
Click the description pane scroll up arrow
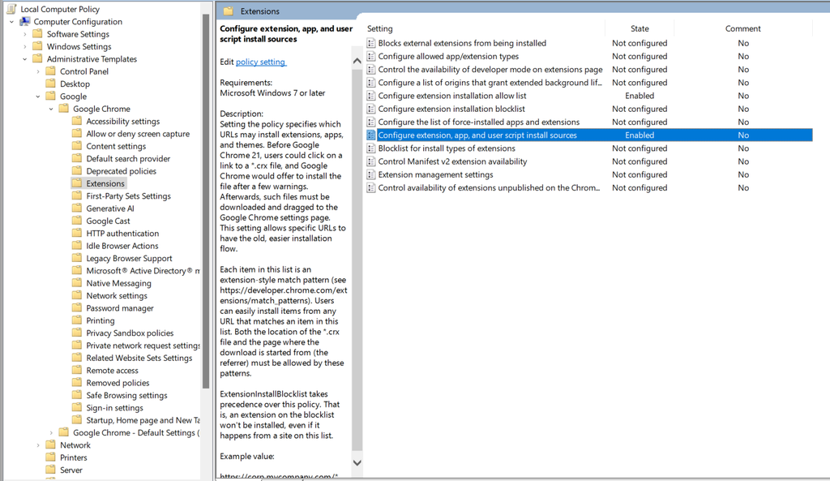(357, 61)
